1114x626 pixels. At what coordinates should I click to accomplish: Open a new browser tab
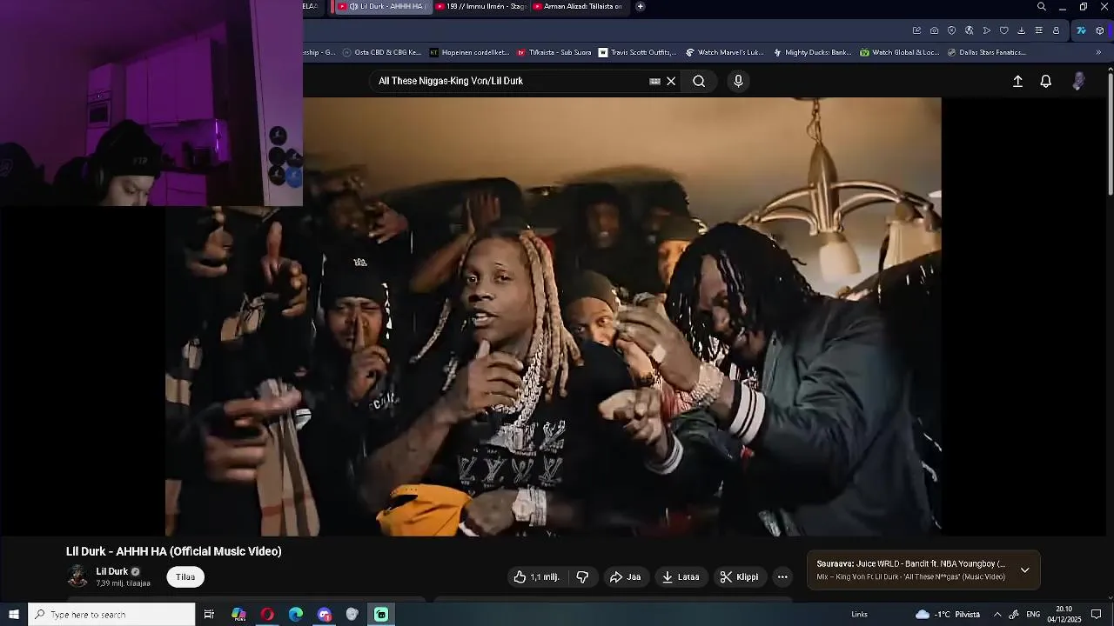pyautogui.click(x=641, y=6)
